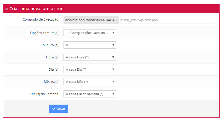222x121 pixels.
Task: Select the Mês (ses) field label
Action: pos(51,82)
